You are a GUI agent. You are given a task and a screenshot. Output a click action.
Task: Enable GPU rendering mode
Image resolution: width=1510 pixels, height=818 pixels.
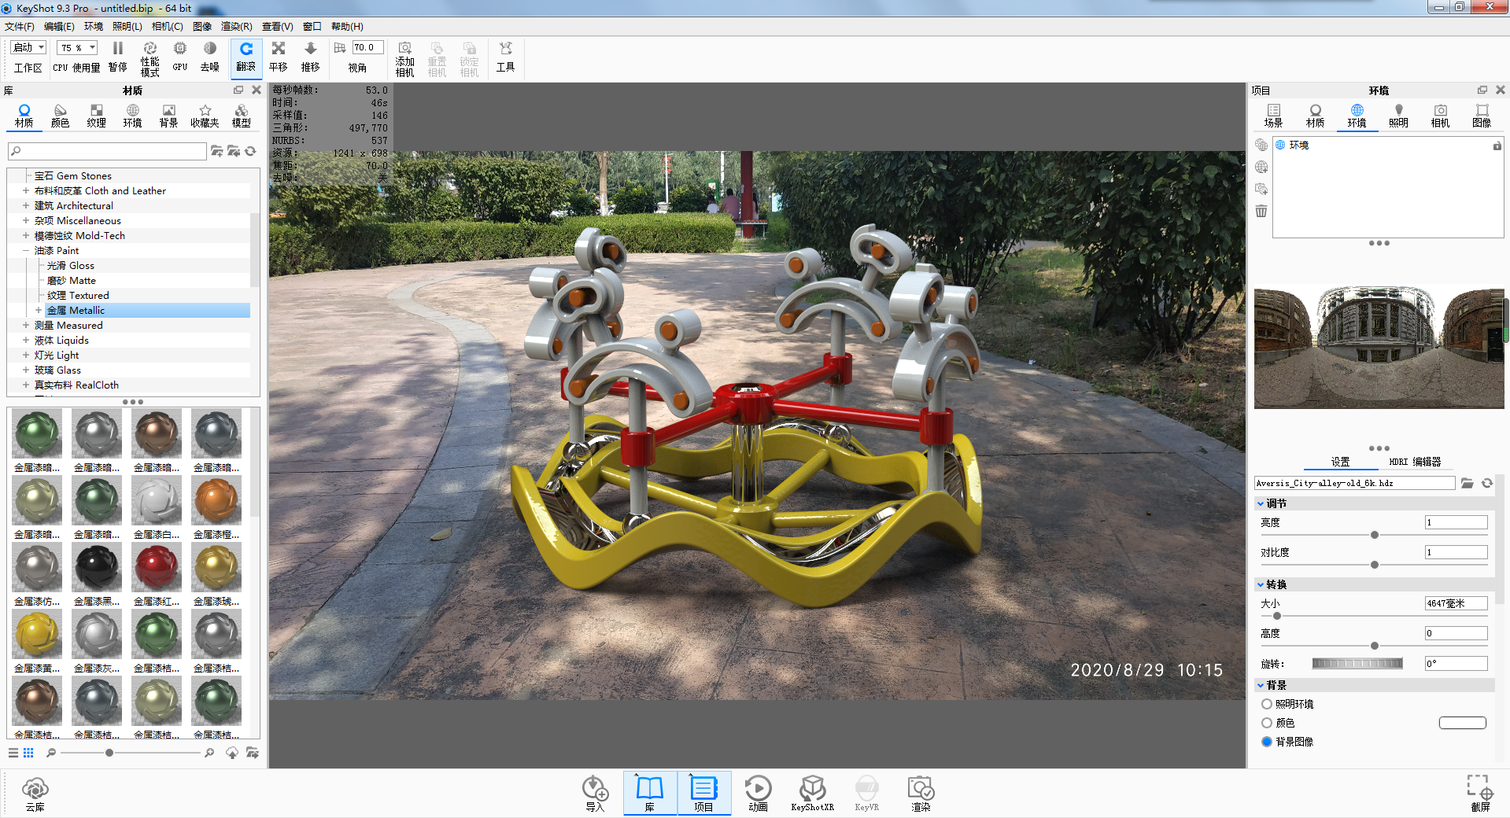180,57
